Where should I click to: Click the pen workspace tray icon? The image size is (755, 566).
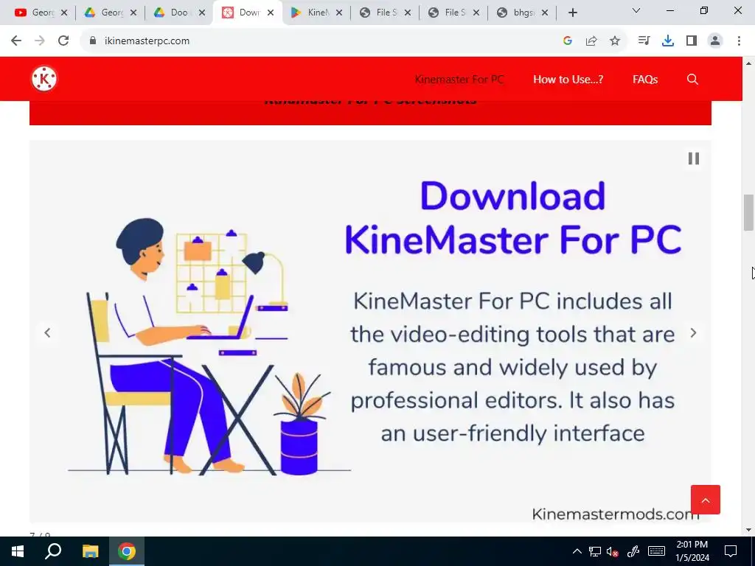tap(633, 551)
